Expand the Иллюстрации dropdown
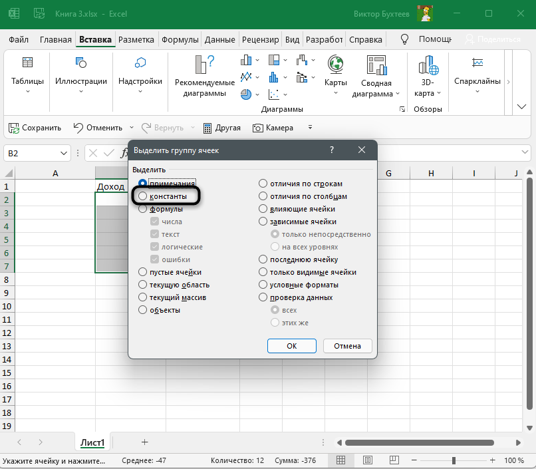 (x=80, y=91)
